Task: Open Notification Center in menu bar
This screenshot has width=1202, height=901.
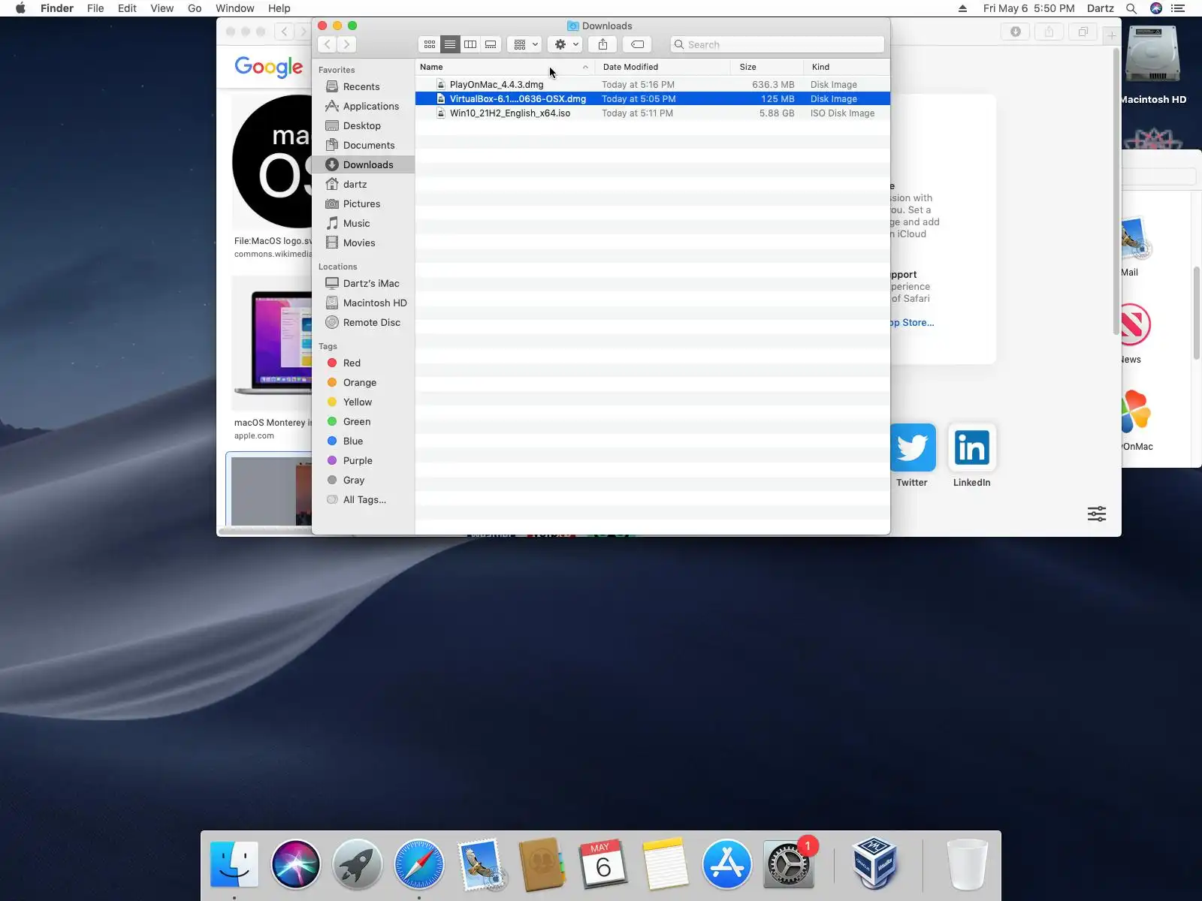Action: click(1178, 8)
